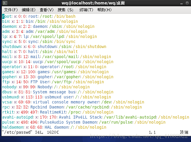Click the /var/adm path on the adm line
This screenshot has width=191, height=142.
[45, 31]
